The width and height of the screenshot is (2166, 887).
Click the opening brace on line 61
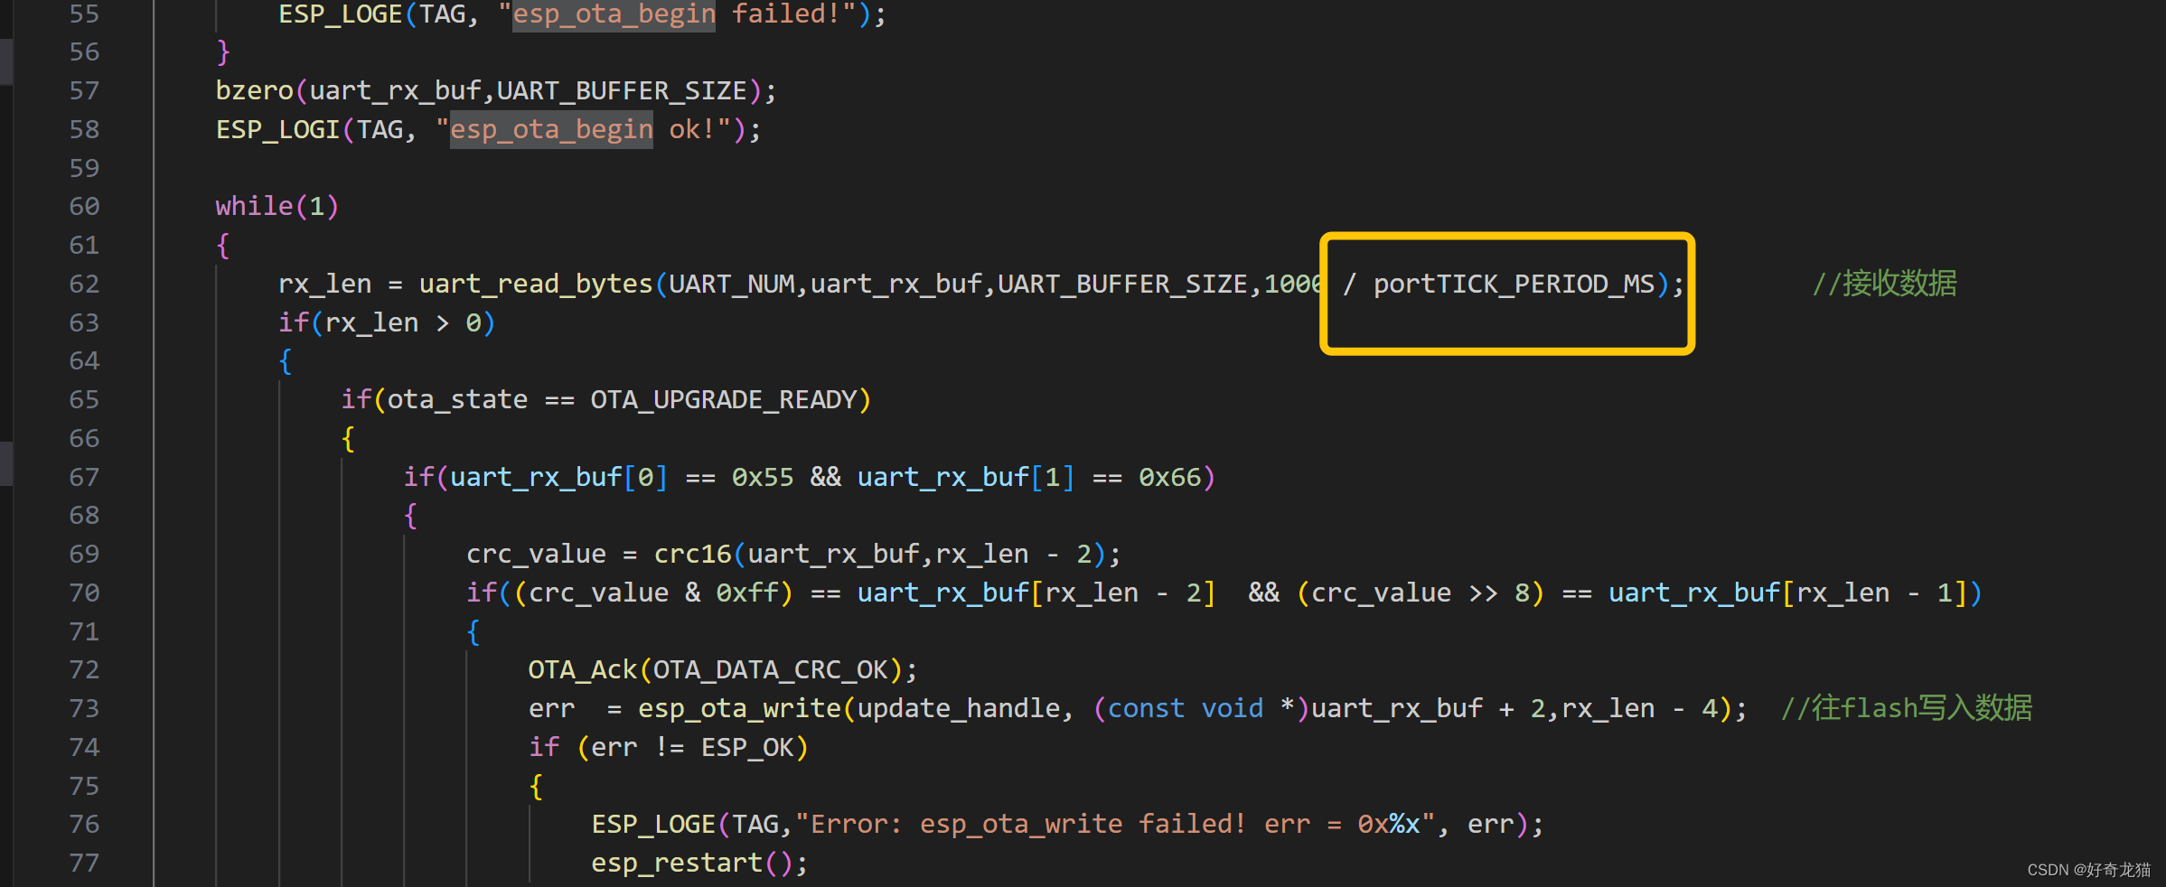pyautogui.click(x=223, y=246)
